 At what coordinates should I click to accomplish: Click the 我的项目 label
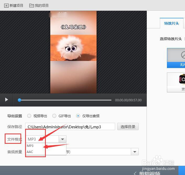coord(42,6)
